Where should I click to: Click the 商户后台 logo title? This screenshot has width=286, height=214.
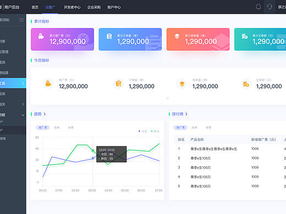(x=12, y=7)
